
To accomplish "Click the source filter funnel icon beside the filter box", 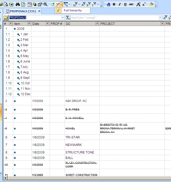I will [68, 18].
